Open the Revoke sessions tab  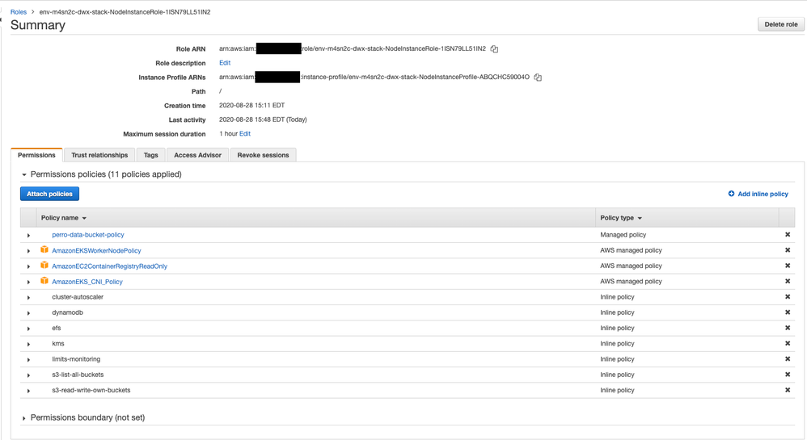(x=263, y=155)
